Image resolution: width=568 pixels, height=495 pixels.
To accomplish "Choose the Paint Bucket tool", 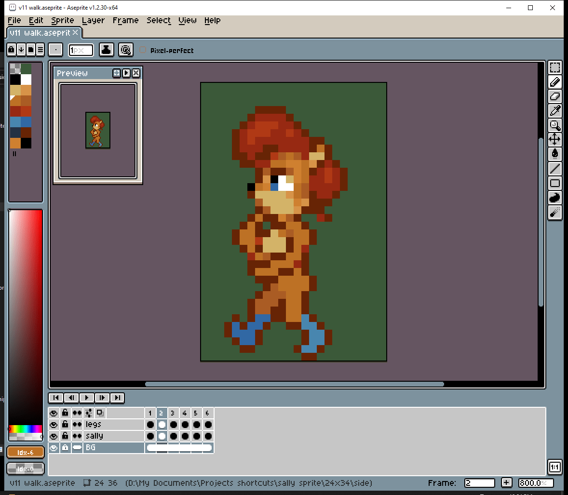I will click(555, 154).
